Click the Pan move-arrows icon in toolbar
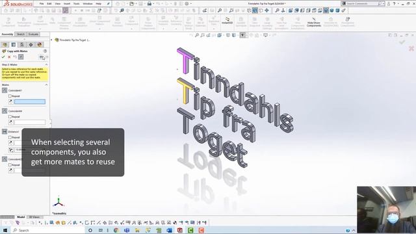Viewport: 416px width, 234px height. [x=266, y=10]
